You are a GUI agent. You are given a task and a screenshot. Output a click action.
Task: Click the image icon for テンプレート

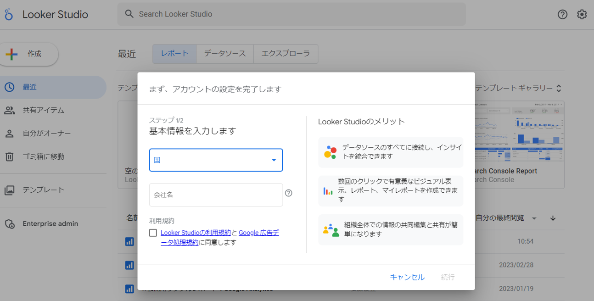pos(9,190)
